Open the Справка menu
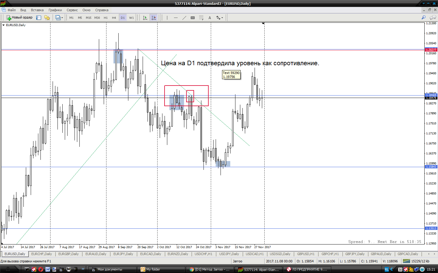Viewport: 438px width, 273px height. [102, 10]
